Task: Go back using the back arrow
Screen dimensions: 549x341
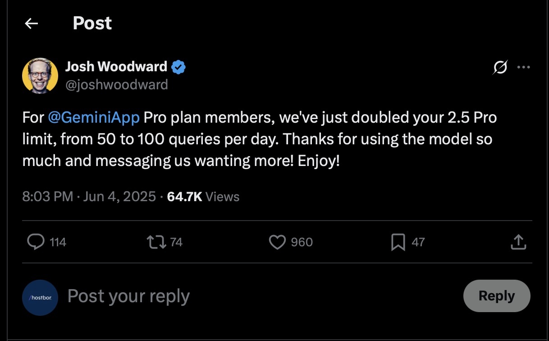Action: [31, 23]
